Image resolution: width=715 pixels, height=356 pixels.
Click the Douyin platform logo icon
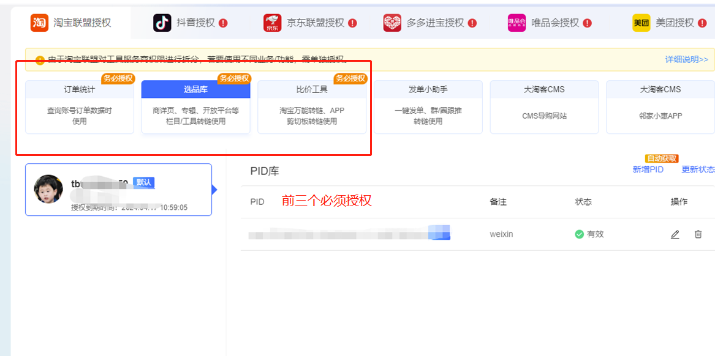coord(162,21)
